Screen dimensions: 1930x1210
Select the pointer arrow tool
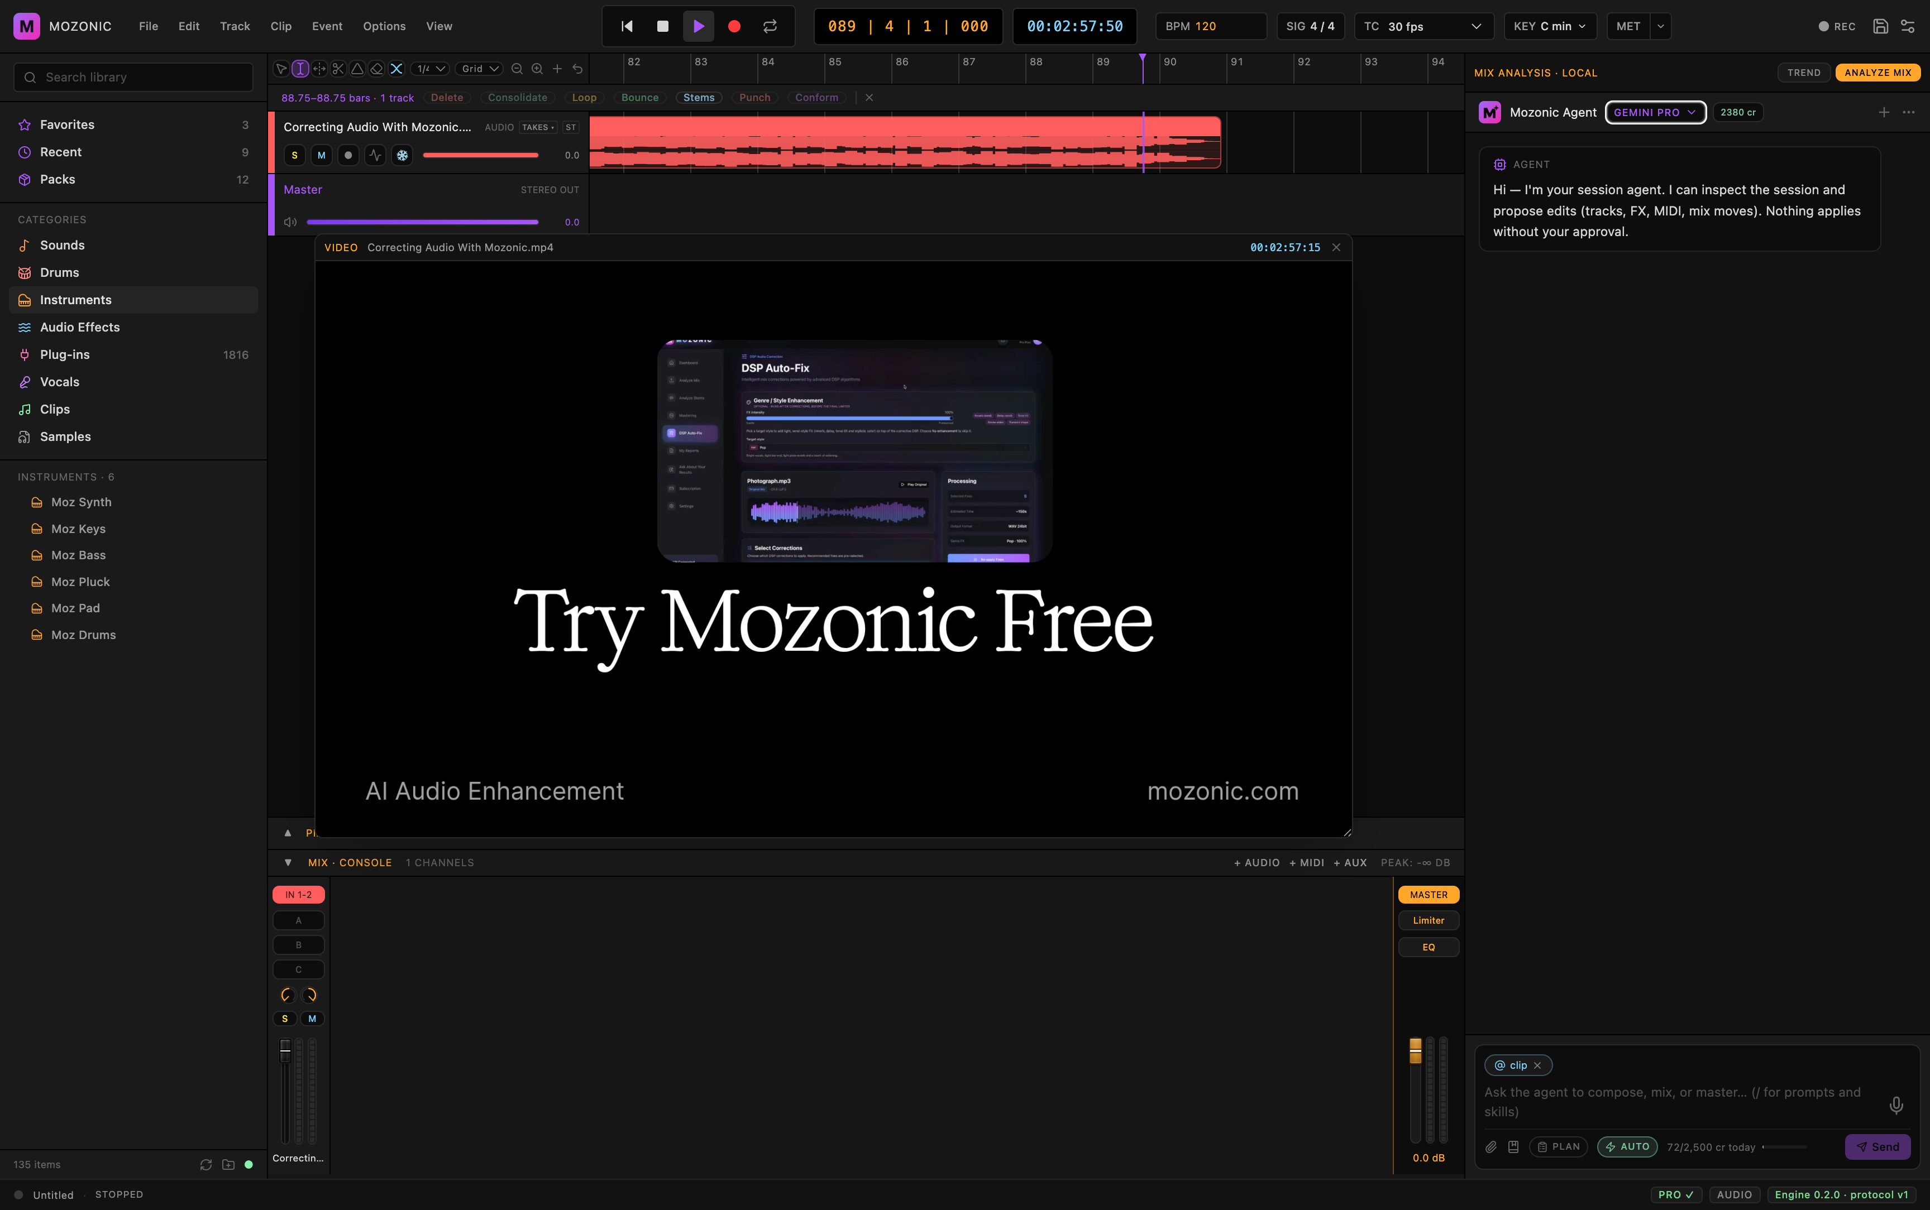[x=281, y=69]
